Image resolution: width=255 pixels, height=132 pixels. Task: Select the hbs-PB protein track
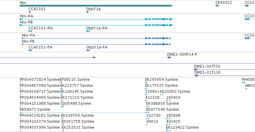pos(96,44)
